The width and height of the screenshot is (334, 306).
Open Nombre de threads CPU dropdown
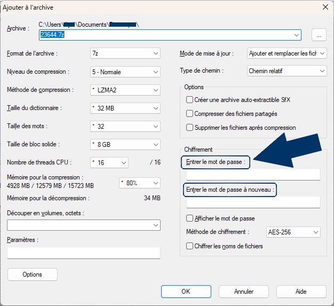[x=109, y=163]
